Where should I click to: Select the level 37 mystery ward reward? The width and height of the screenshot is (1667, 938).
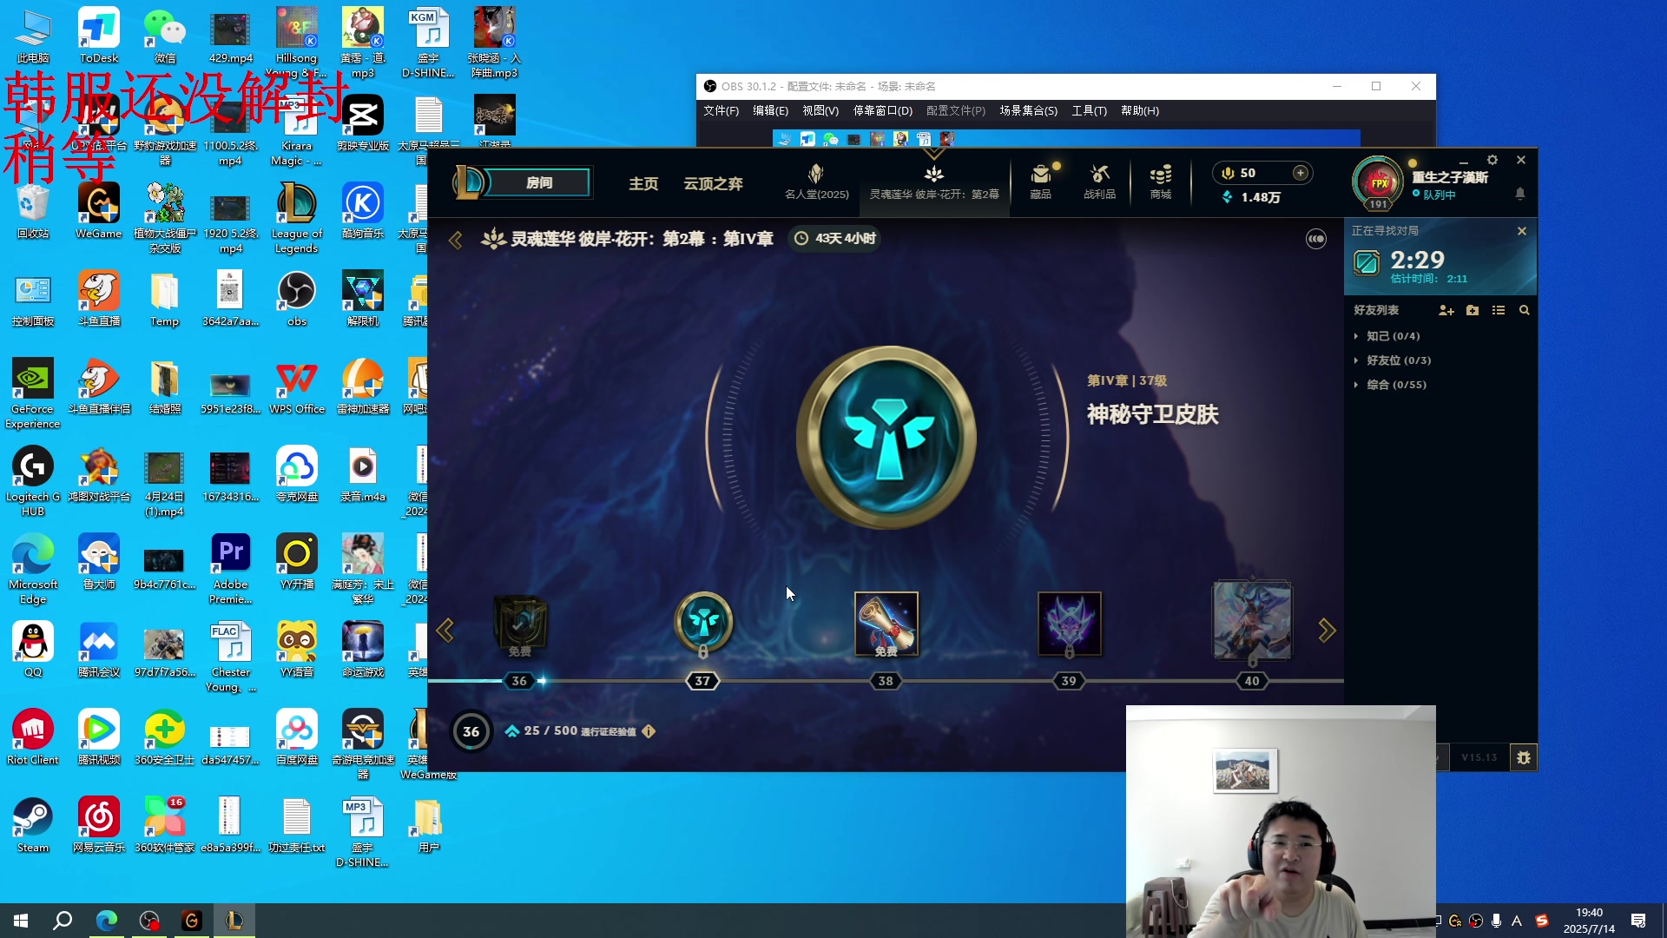pos(703,623)
